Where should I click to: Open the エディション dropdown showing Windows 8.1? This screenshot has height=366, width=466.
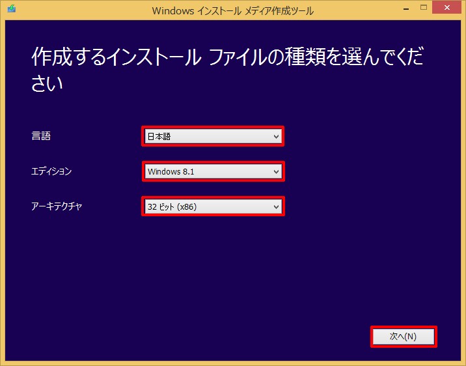point(213,171)
